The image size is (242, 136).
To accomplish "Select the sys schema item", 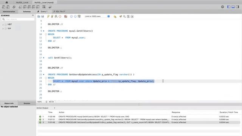I will pos(9,28).
